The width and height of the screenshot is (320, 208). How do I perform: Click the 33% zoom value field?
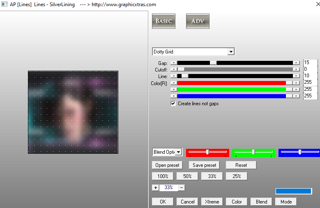tap(168, 187)
